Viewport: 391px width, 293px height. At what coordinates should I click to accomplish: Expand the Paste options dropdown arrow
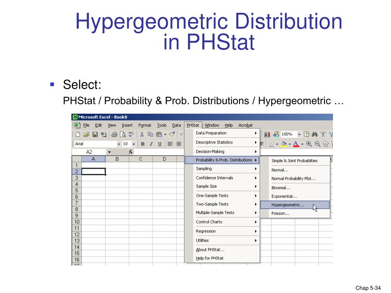tap(165, 135)
